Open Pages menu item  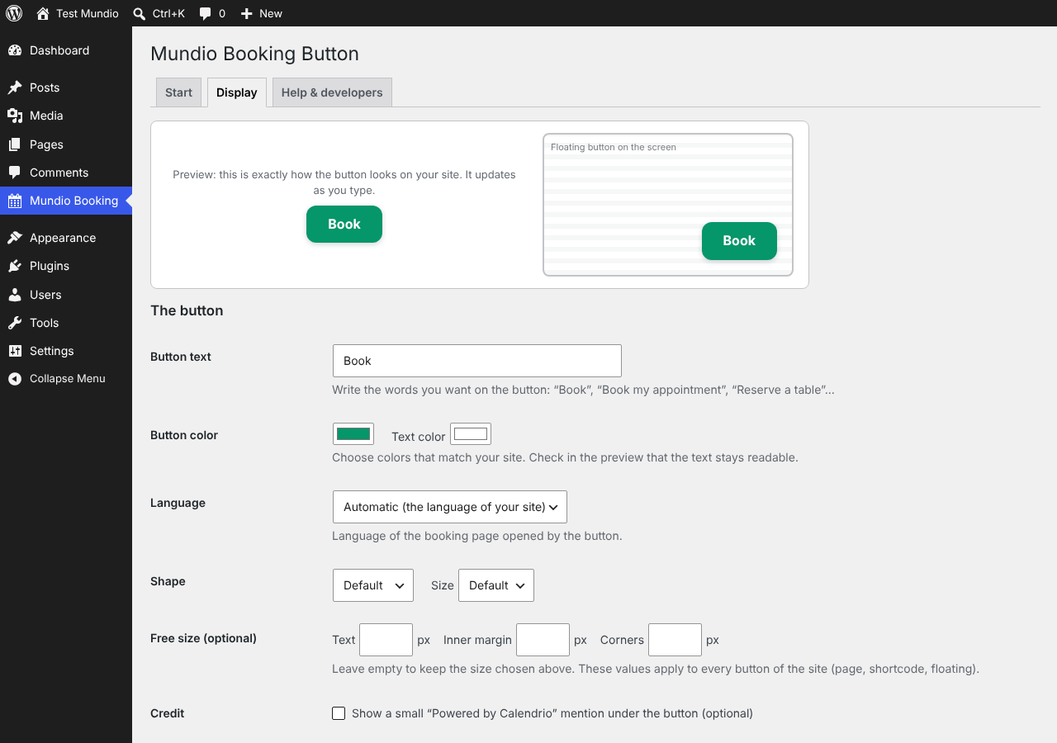pos(66,144)
